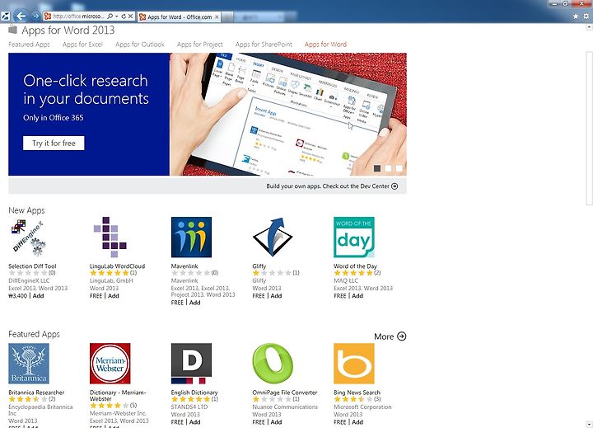Open the Merriam-Webster Dictionary app icon
The image size is (593, 428).
(110, 364)
